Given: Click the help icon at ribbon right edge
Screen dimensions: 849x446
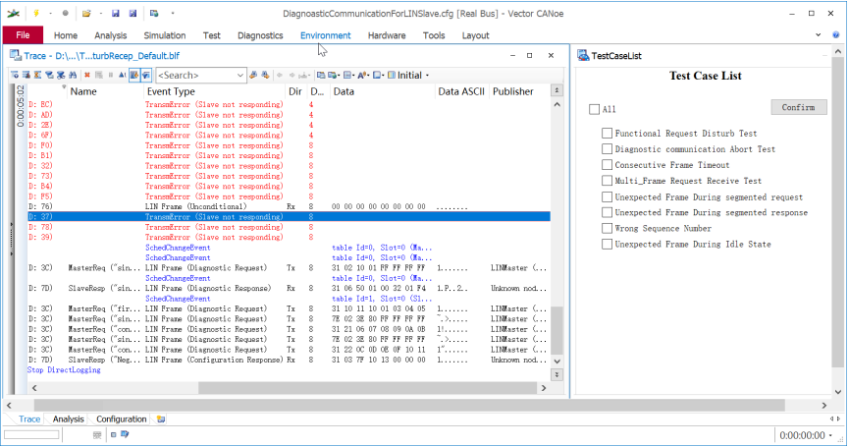Looking at the screenshot, I should tap(836, 35).
